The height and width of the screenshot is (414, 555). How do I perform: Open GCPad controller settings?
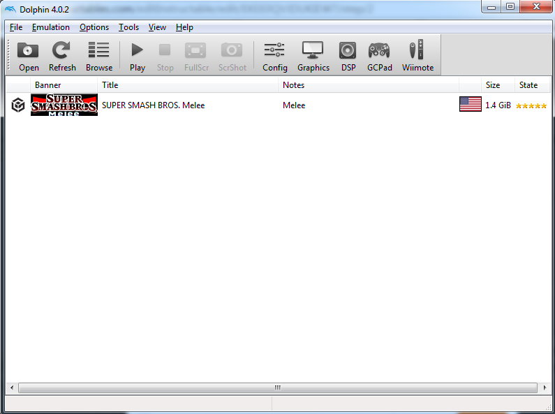pos(379,56)
